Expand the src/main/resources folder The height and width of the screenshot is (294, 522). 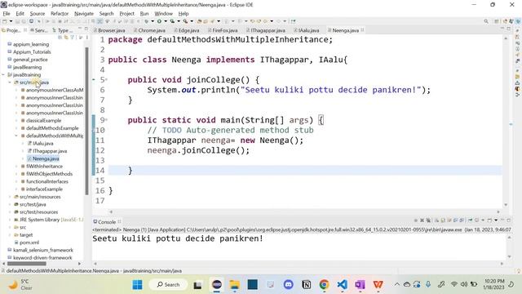(x=10, y=197)
